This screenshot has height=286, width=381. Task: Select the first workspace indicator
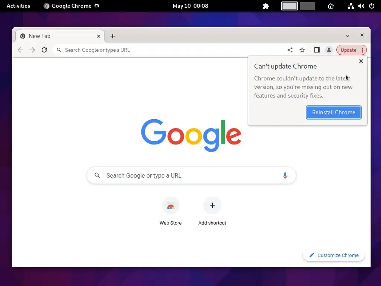pos(289,6)
